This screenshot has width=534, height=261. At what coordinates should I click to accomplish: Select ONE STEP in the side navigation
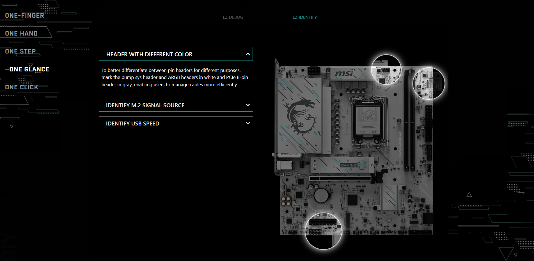[x=20, y=52]
